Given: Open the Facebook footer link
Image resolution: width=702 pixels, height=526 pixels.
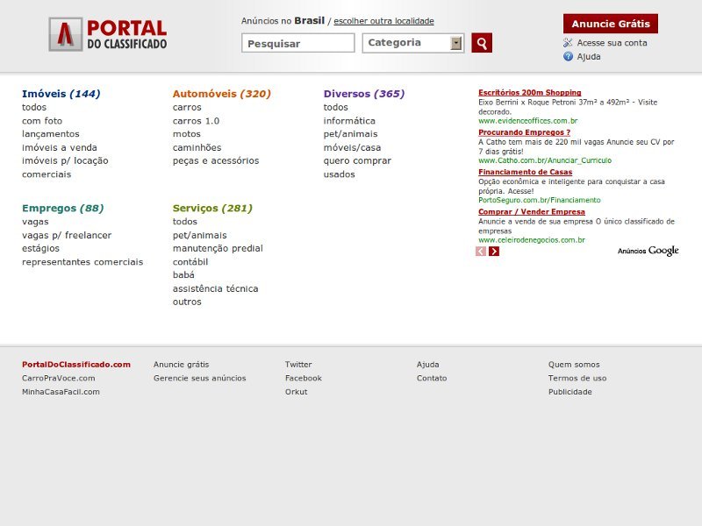Looking at the screenshot, I should point(304,379).
